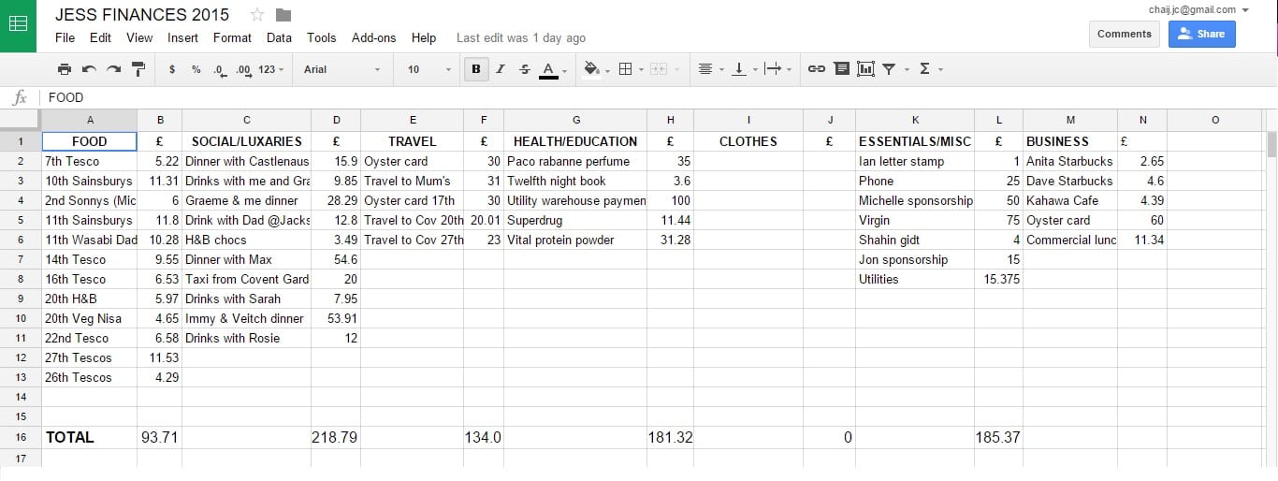
Task: Select the 185.37 total cell
Action: tap(998, 437)
